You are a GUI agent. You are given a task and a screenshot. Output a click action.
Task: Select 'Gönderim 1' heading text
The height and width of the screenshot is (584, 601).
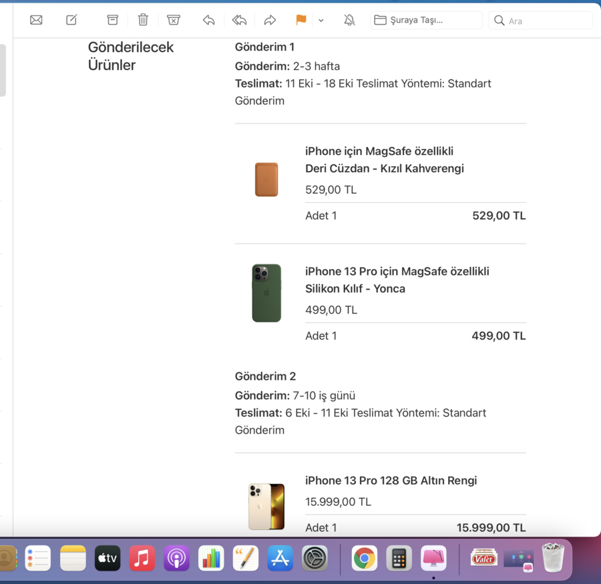(264, 47)
